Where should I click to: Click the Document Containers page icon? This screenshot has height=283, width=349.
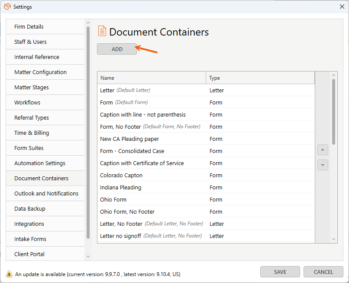(102, 31)
